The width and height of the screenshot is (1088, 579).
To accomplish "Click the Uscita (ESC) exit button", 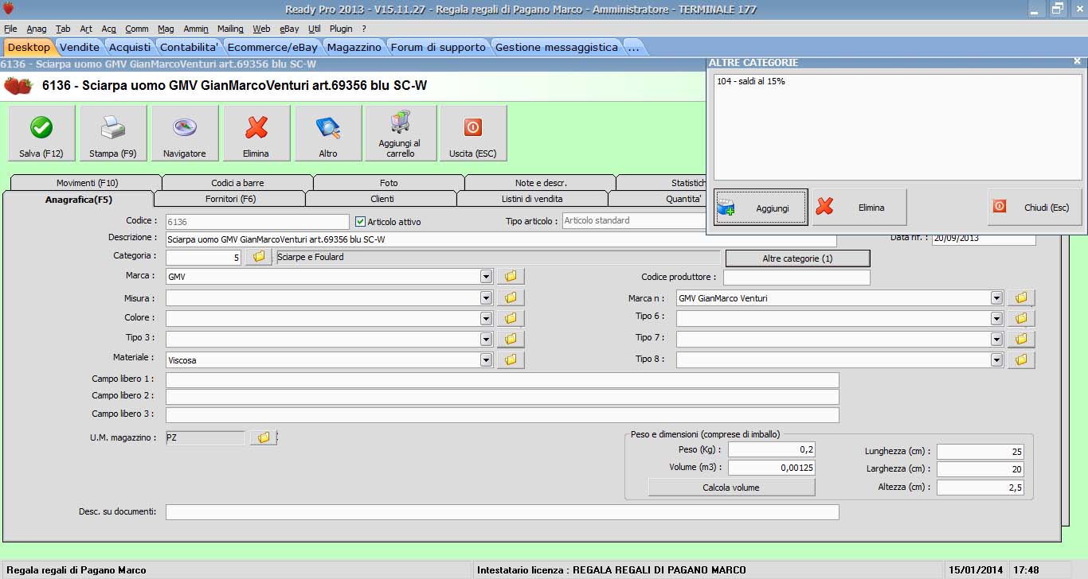I will pyautogui.click(x=473, y=134).
